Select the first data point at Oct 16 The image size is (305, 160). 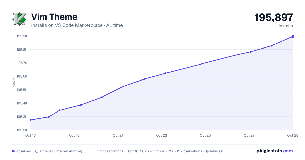(x=30, y=120)
